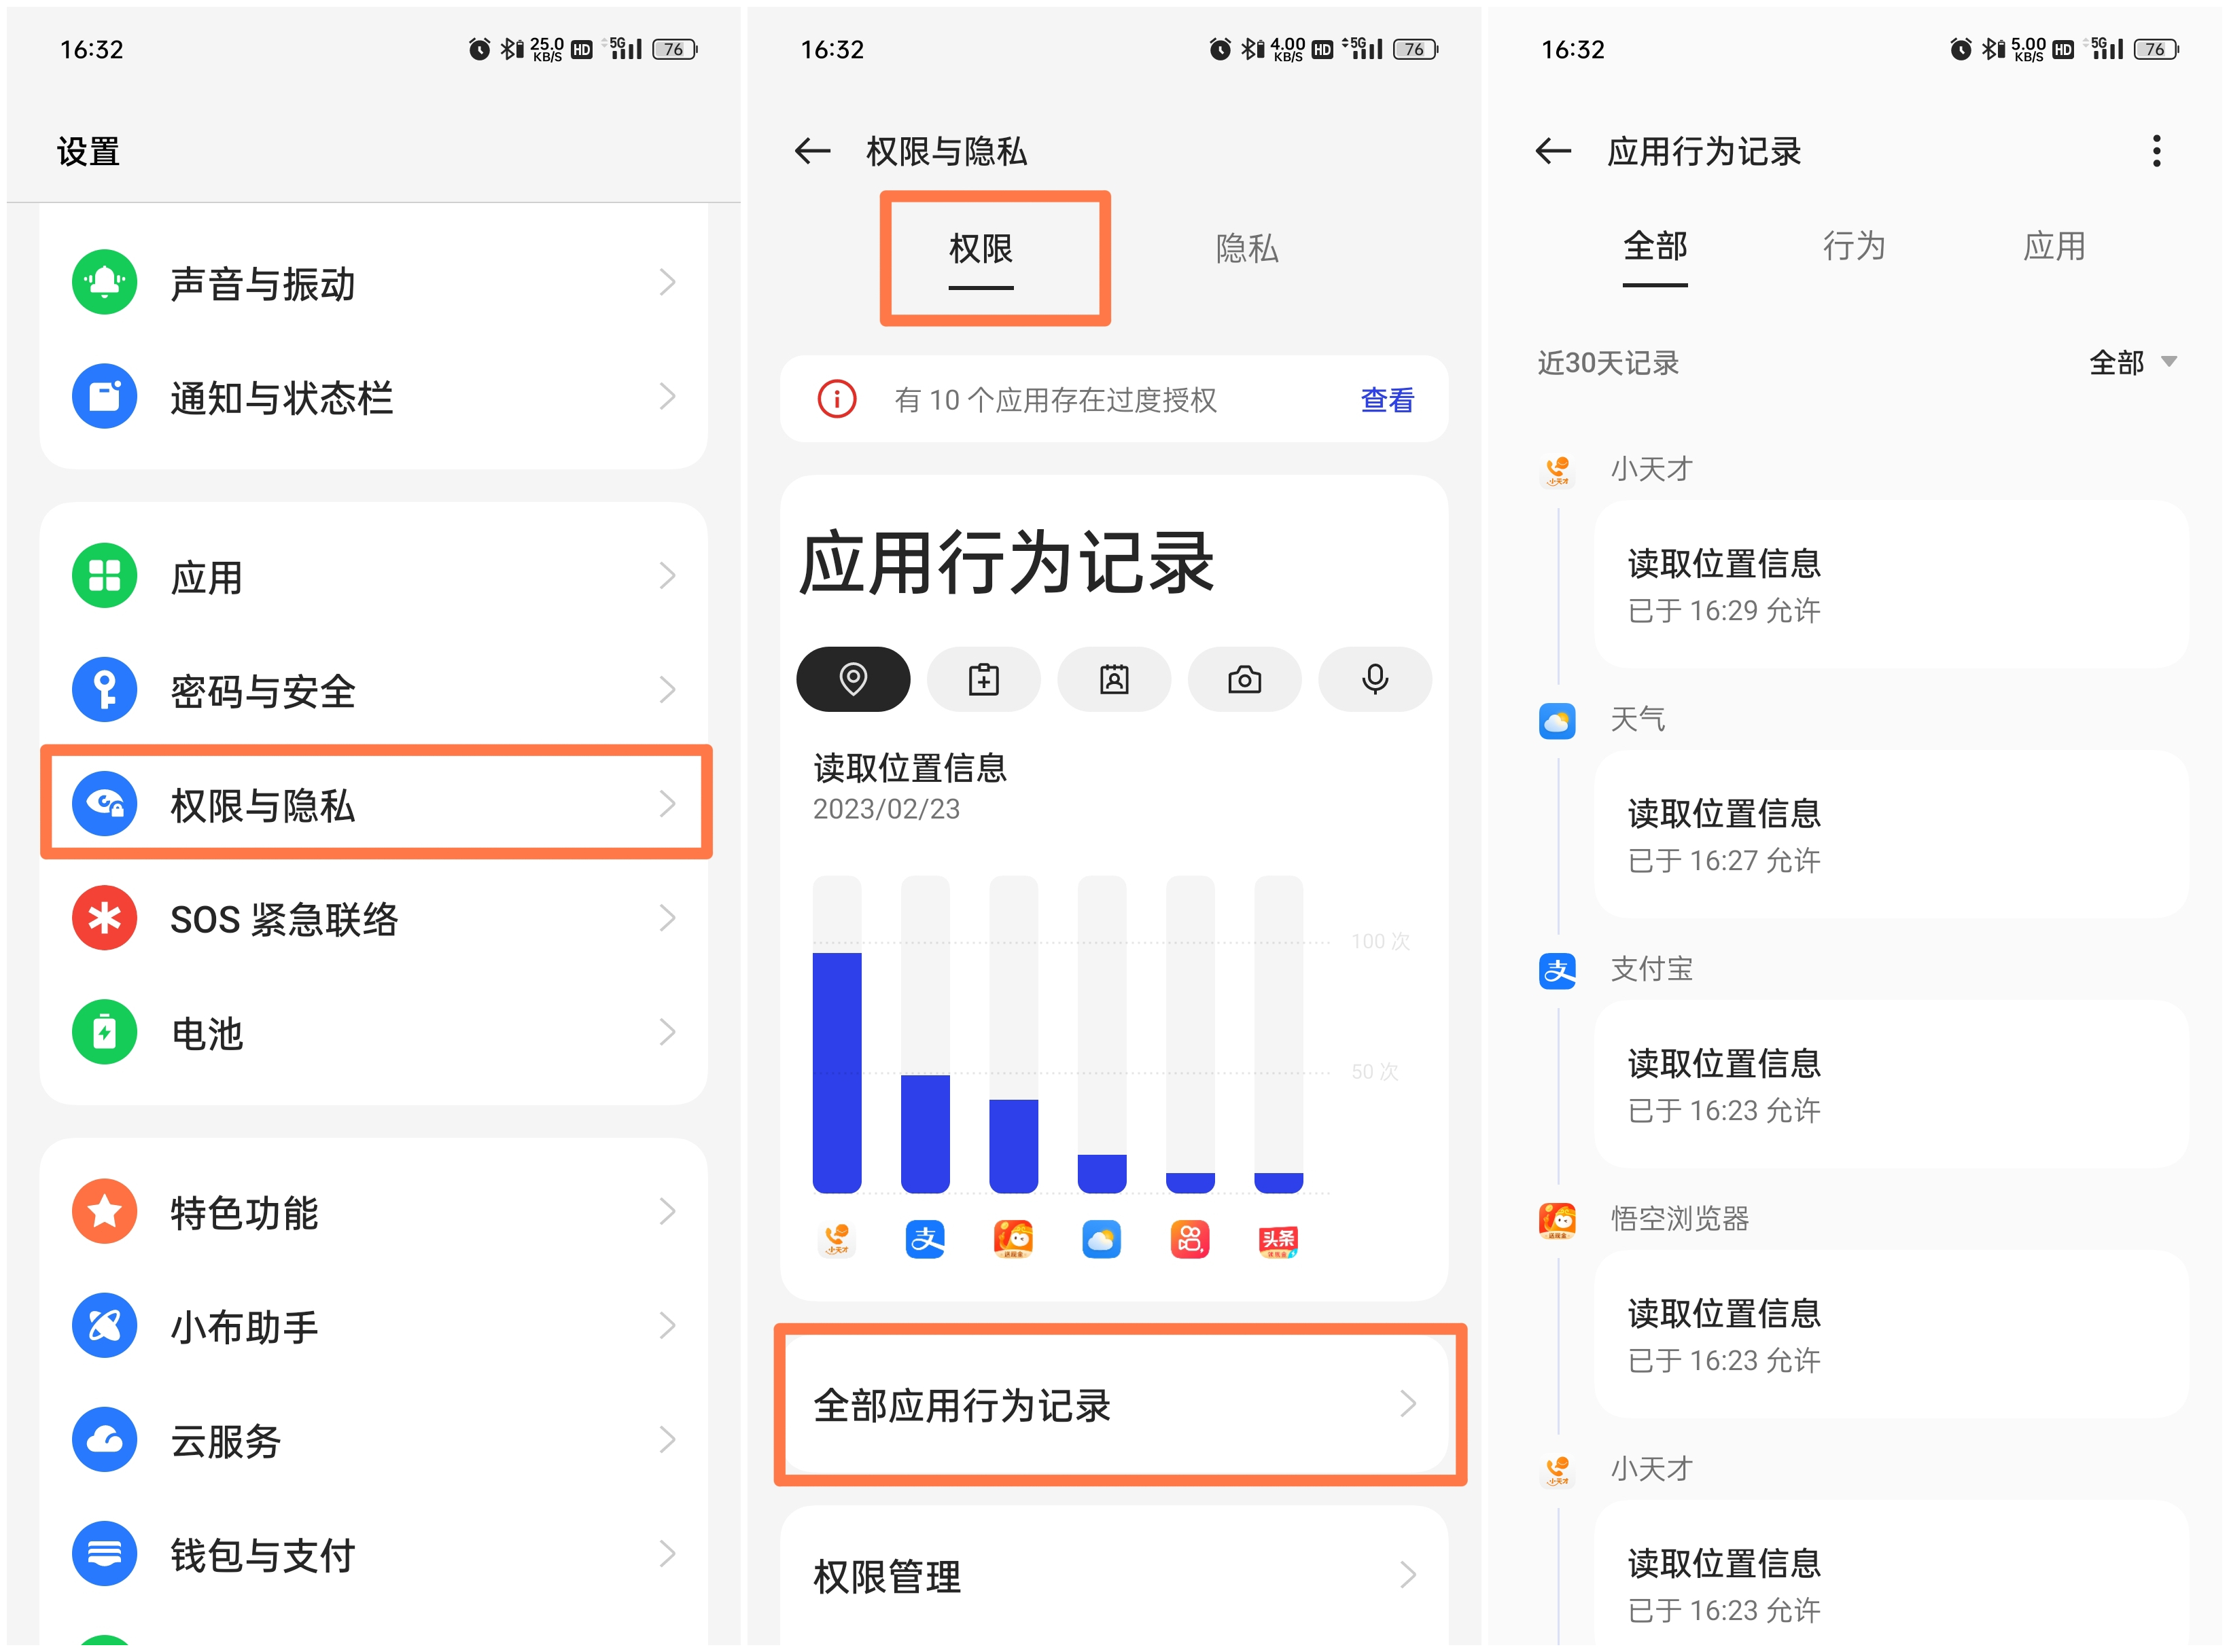The width and height of the screenshot is (2229, 1652).
Task: Open the 支付宝 app icon below the chart
Action: tap(924, 1239)
